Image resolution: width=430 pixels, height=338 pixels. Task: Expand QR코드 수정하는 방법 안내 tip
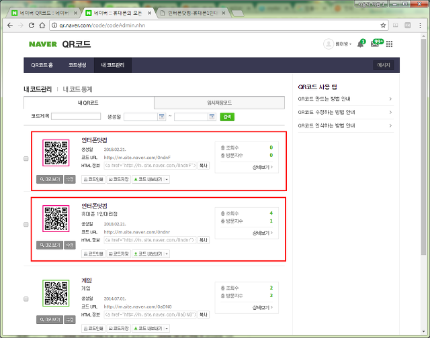click(x=345, y=112)
